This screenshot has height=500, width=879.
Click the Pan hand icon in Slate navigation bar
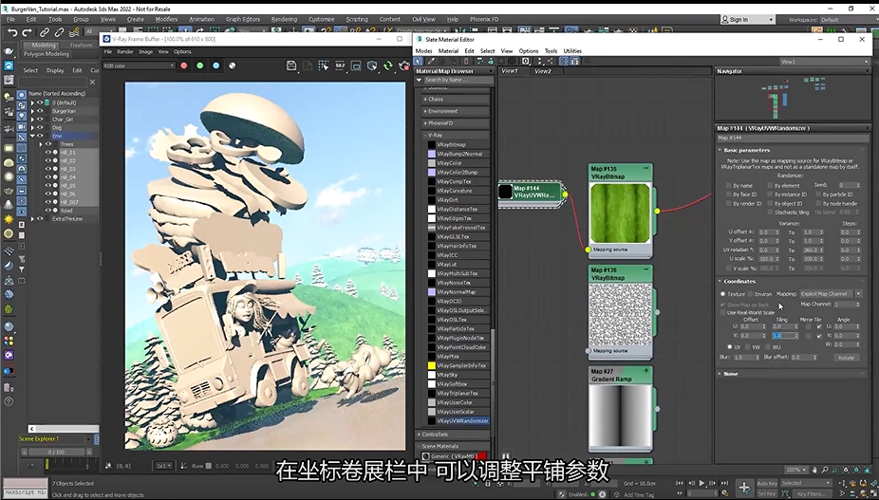point(814,470)
